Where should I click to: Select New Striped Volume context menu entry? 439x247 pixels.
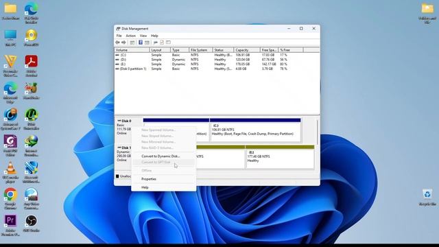coord(163,136)
